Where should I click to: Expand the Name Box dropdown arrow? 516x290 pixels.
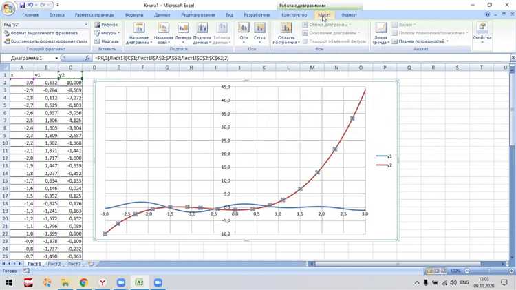(56, 59)
